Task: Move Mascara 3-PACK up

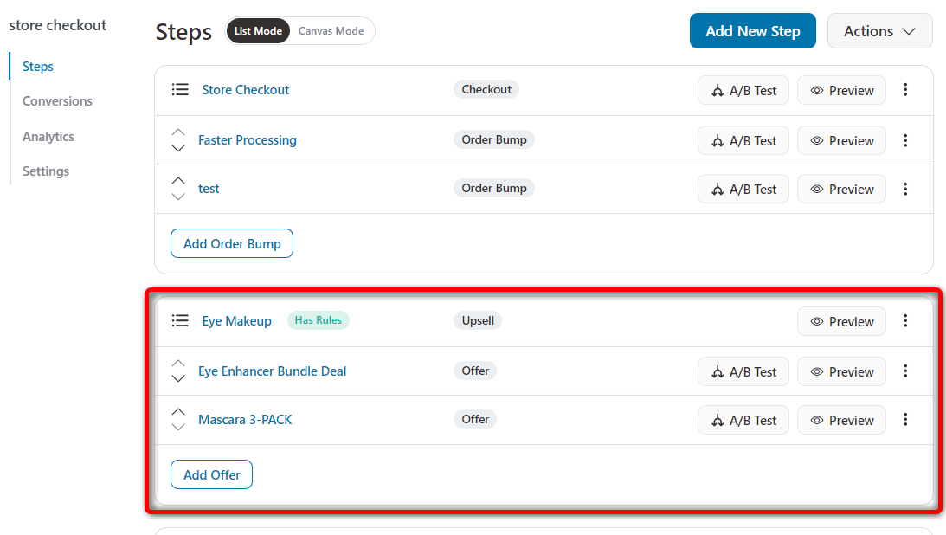Action: pos(178,411)
